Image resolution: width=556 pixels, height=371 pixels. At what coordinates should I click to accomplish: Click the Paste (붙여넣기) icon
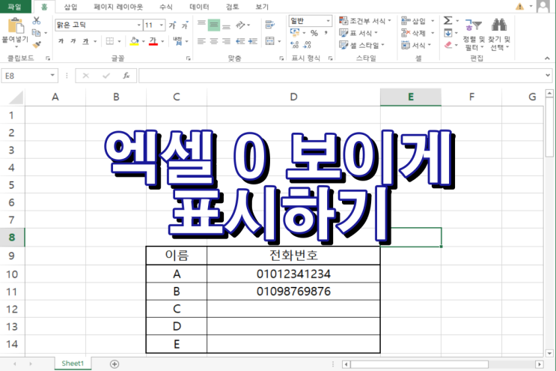click(x=16, y=26)
